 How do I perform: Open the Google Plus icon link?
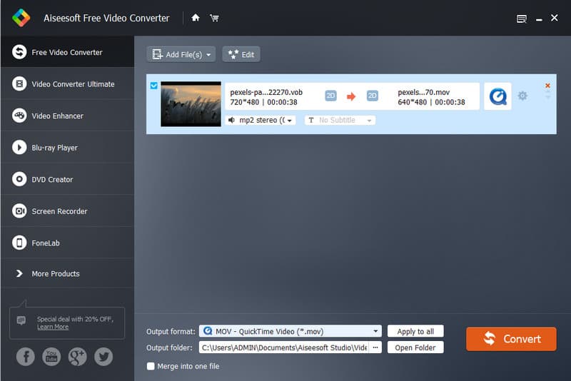click(x=77, y=357)
